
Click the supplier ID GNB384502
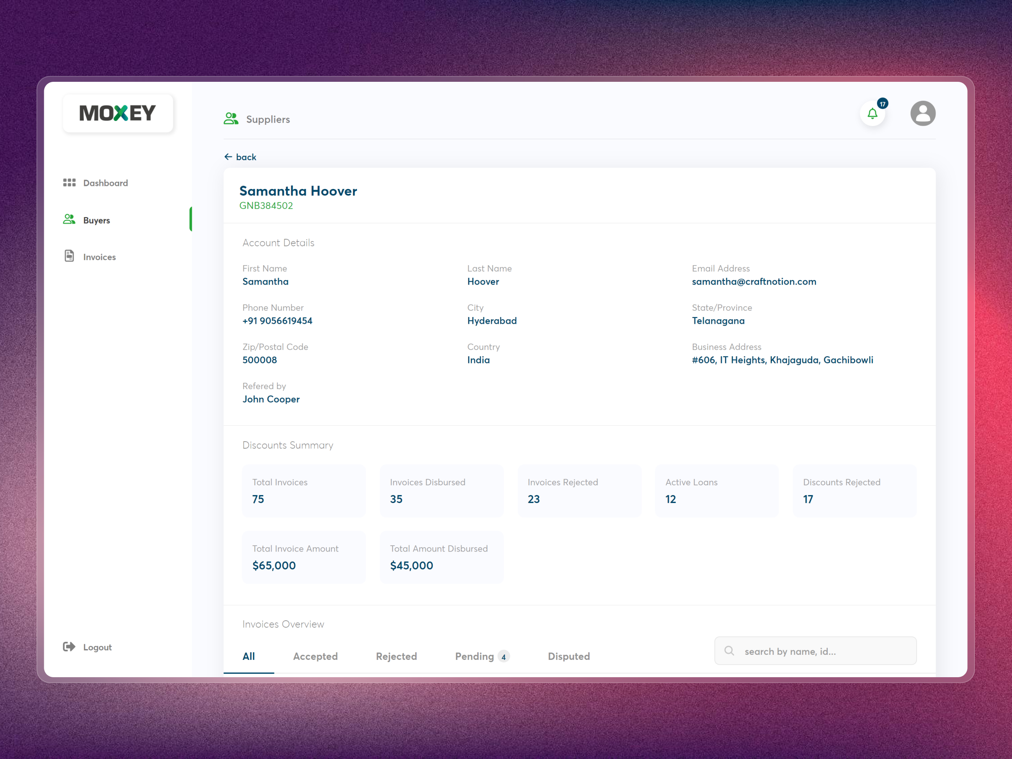pos(267,205)
